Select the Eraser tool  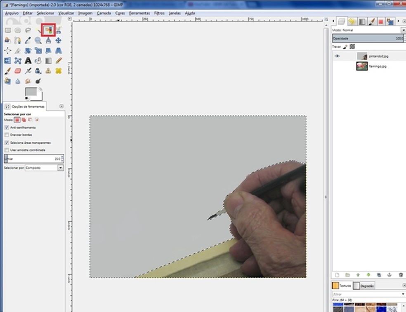[x=18, y=71]
